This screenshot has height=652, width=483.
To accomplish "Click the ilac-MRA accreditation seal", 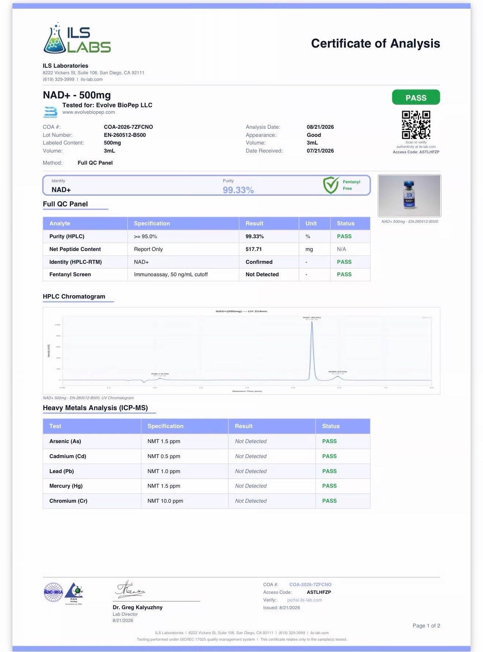I will [x=53, y=592].
